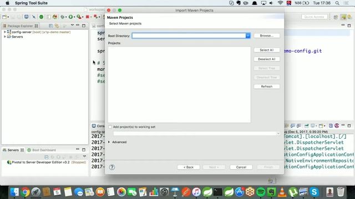The image size is (355, 199).
Task: Open Terminal from the dock
Action: click(x=218, y=192)
